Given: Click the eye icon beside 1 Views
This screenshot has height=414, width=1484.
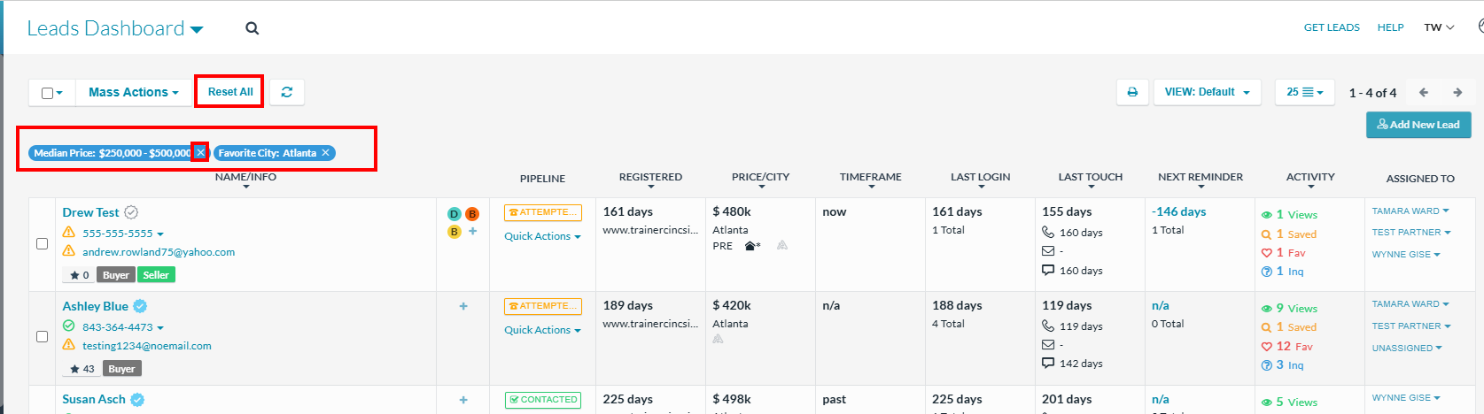Looking at the screenshot, I should (1267, 215).
